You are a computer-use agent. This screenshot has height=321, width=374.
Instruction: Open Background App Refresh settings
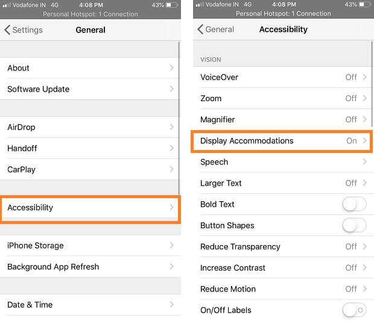click(x=90, y=266)
